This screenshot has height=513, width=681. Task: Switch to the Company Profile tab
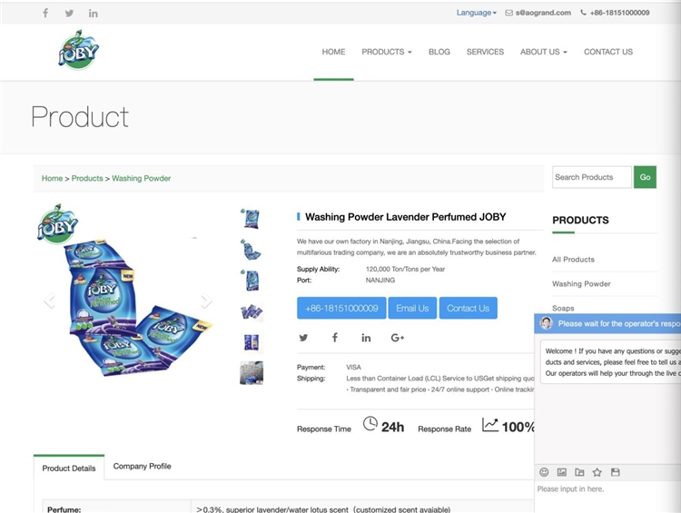[142, 466]
